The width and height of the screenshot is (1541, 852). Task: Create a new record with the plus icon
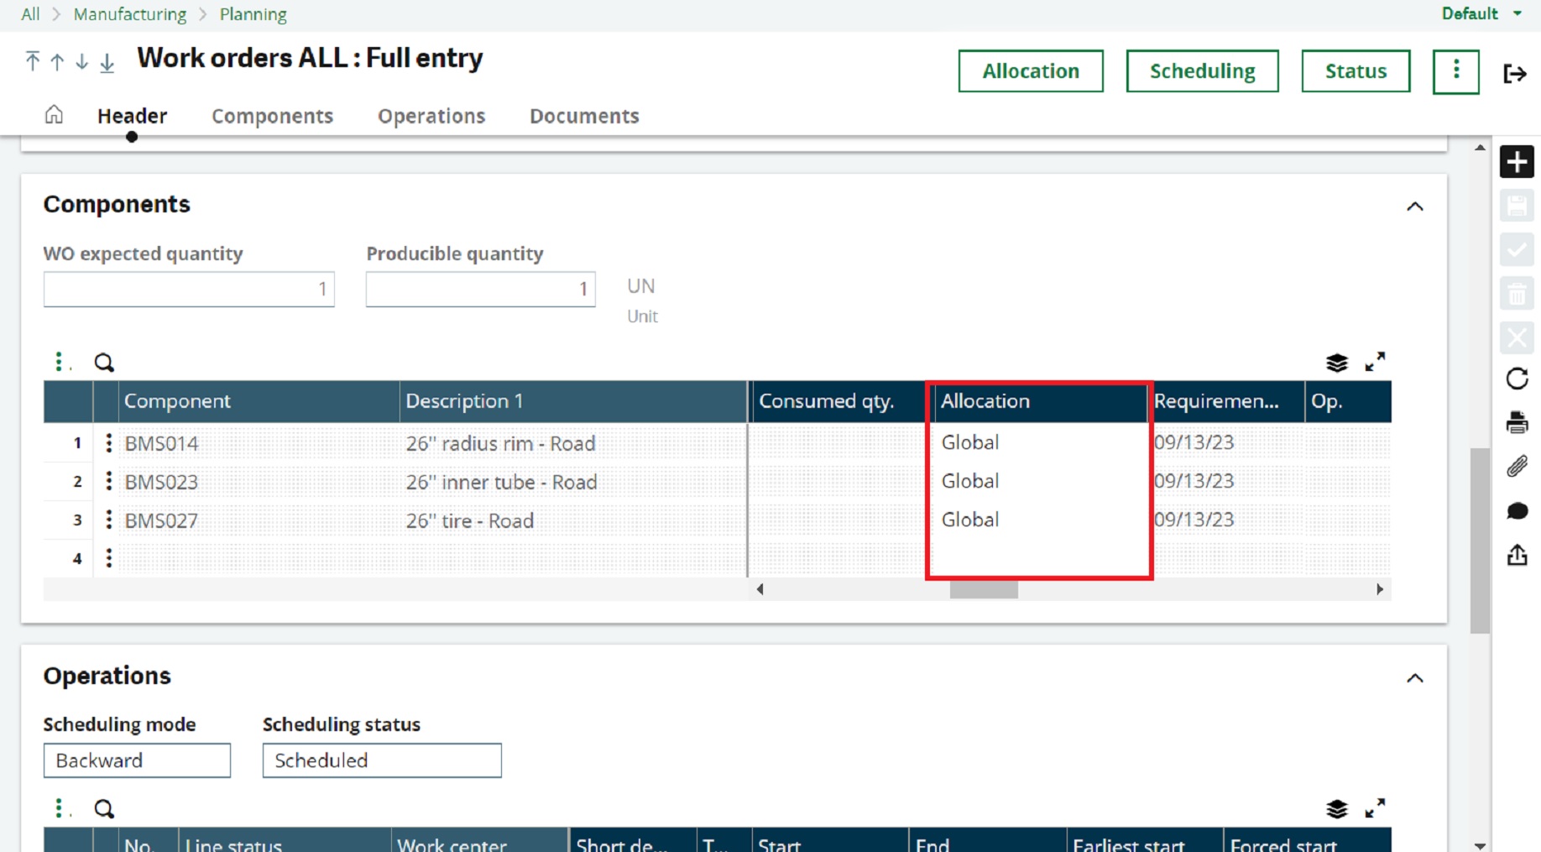pyautogui.click(x=1517, y=161)
